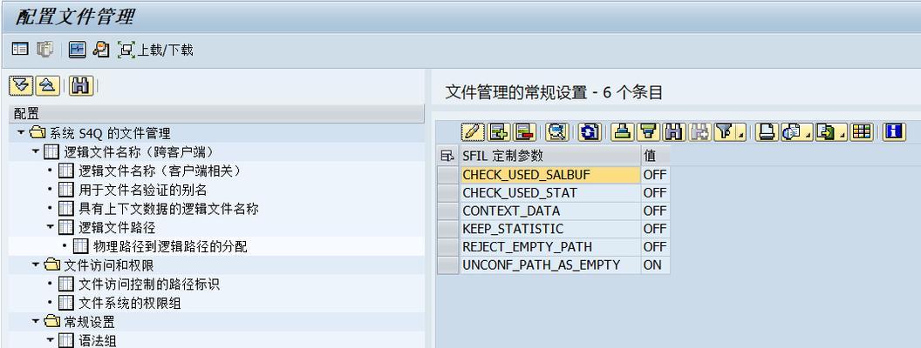921x348 pixels.
Task: Click the 上载/下载 upload/download button
Action: coord(155,50)
